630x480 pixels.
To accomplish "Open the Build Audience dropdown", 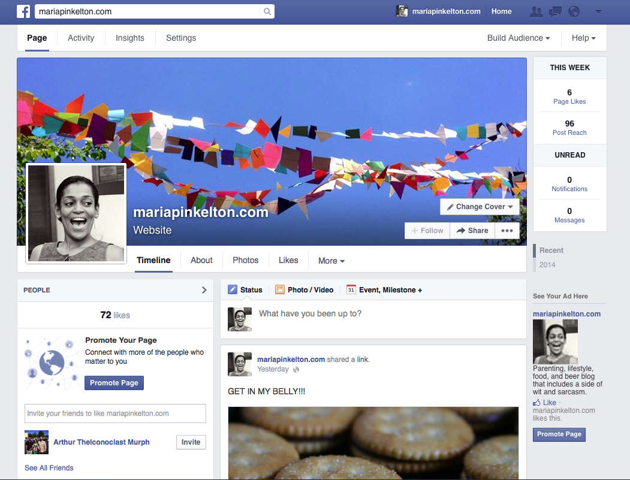I will click(x=518, y=38).
